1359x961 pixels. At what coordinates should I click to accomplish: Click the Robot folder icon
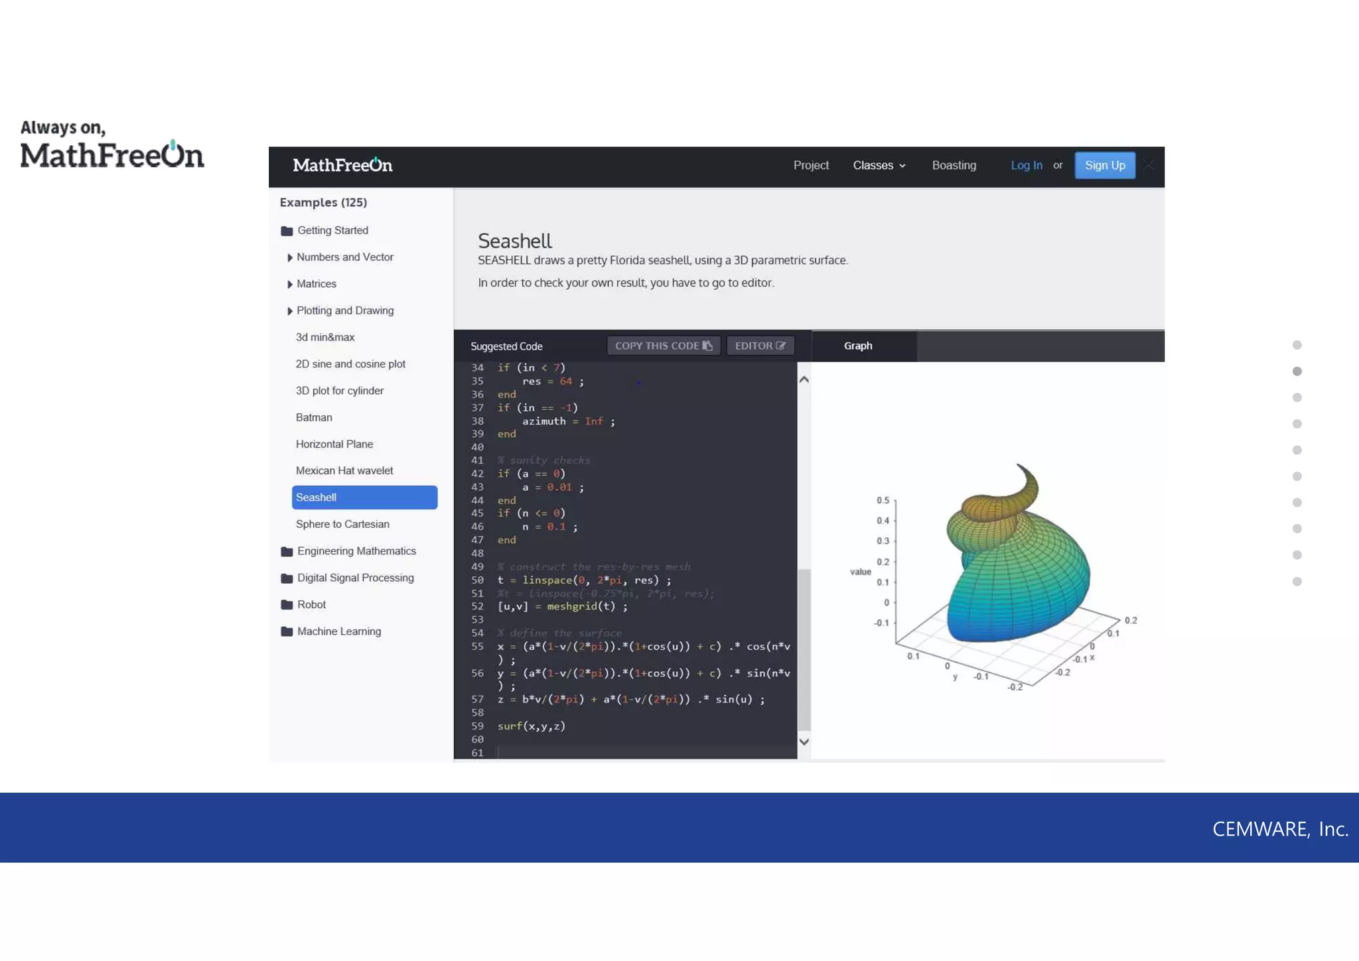point(287,605)
